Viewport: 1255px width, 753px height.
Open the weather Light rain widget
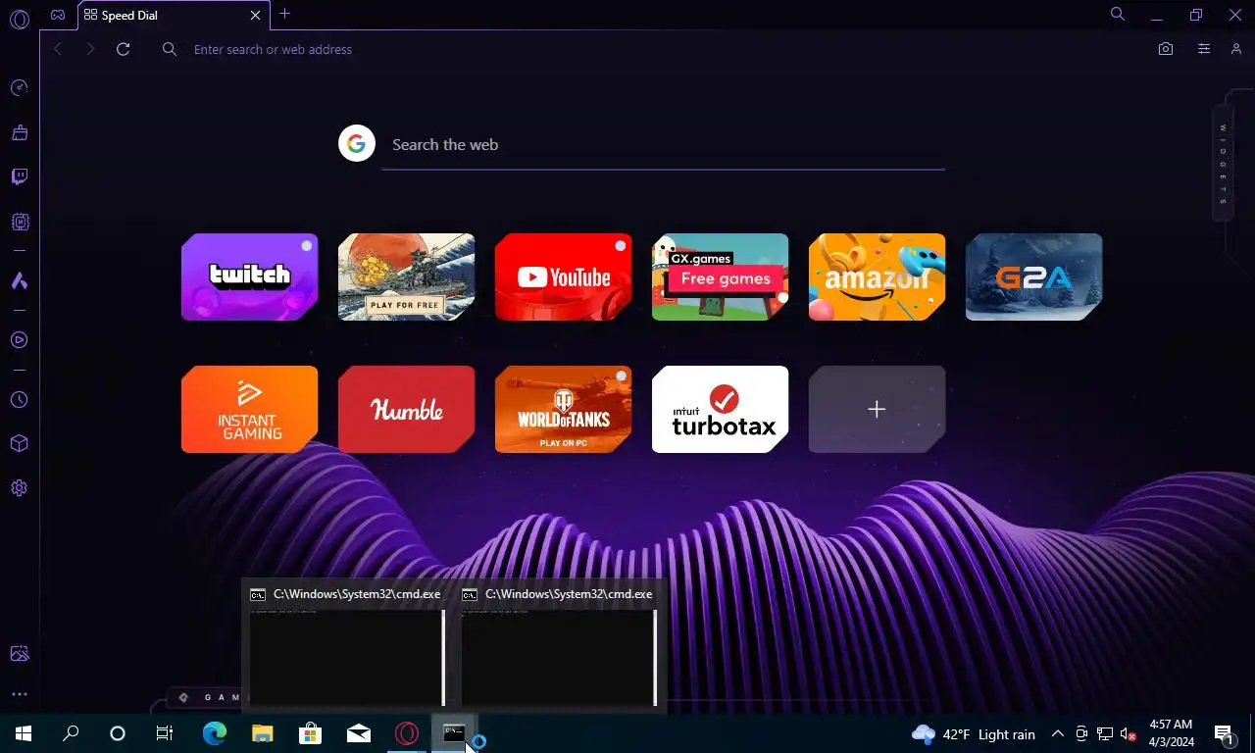(x=974, y=734)
